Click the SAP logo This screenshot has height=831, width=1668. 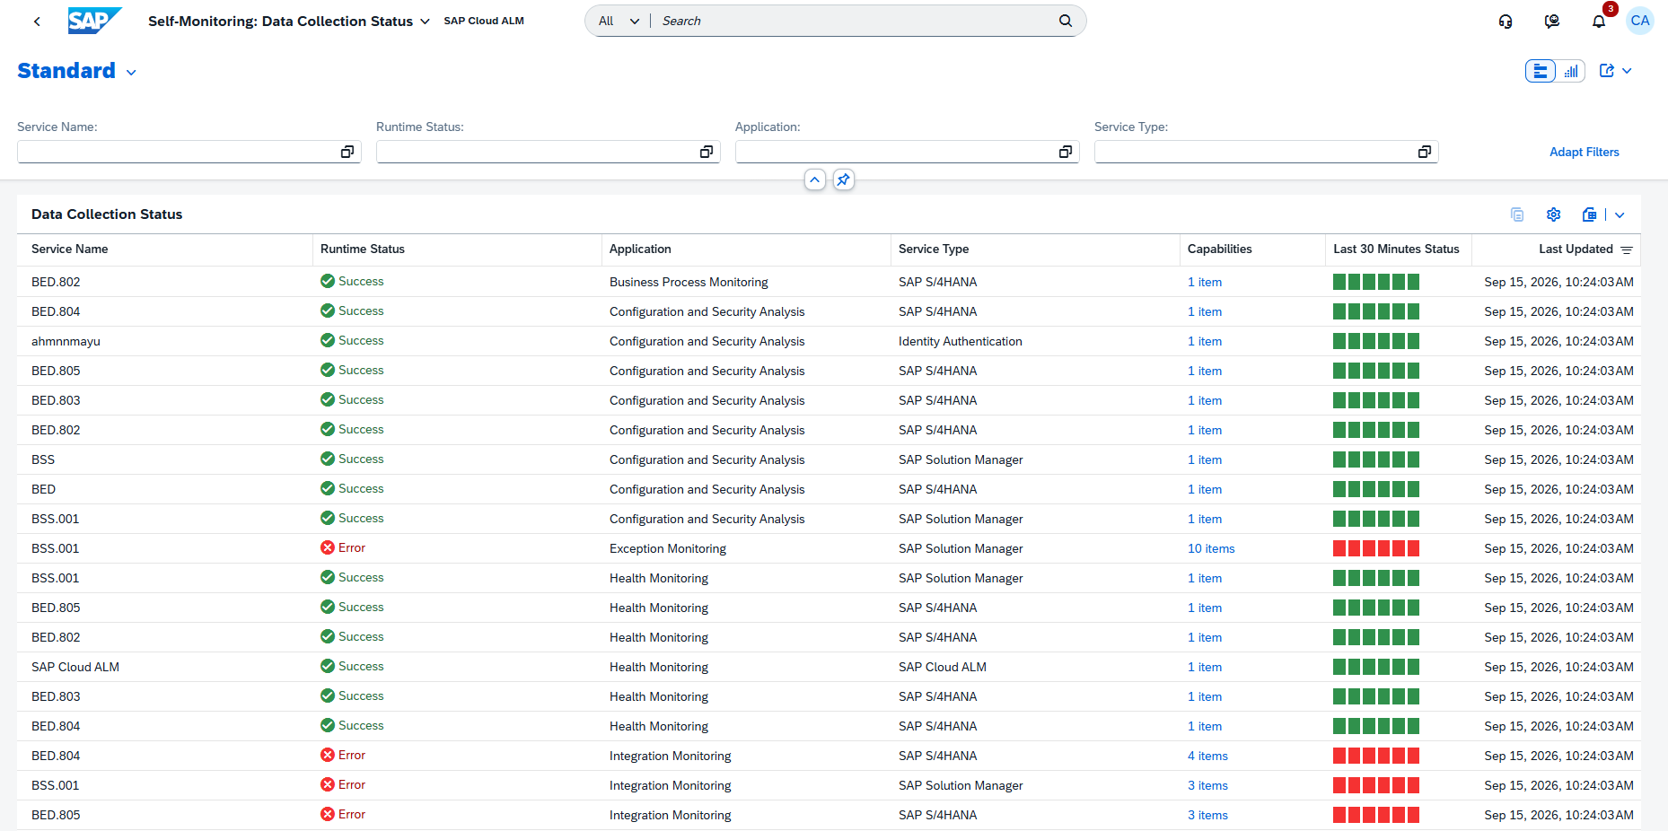[94, 21]
